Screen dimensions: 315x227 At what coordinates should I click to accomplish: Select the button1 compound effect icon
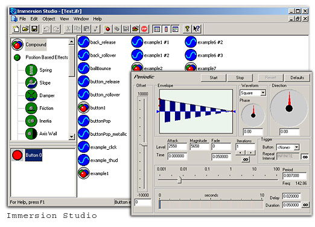coord(83,107)
